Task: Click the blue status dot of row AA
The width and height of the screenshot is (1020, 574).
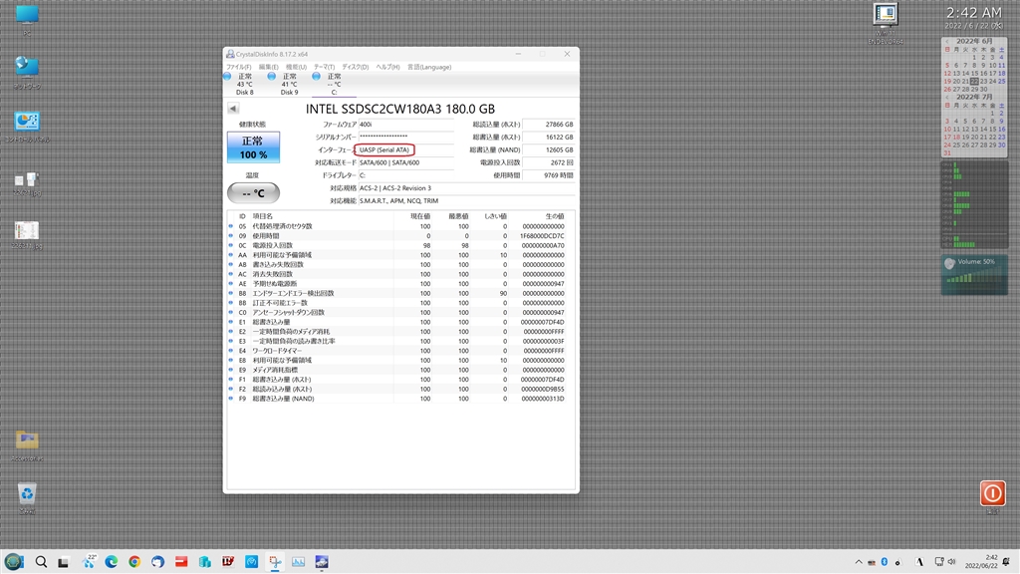Action: 231,255
